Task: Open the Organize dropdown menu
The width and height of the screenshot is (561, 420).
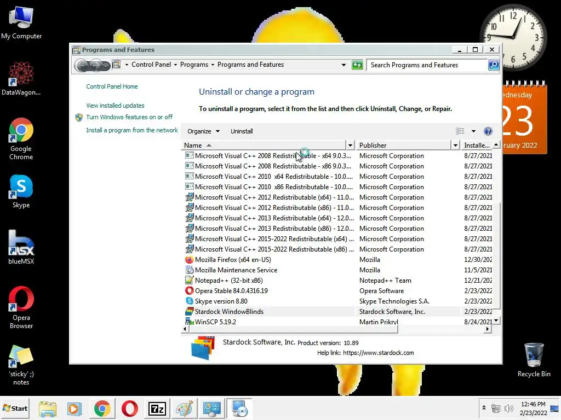Action: (x=203, y=131)
